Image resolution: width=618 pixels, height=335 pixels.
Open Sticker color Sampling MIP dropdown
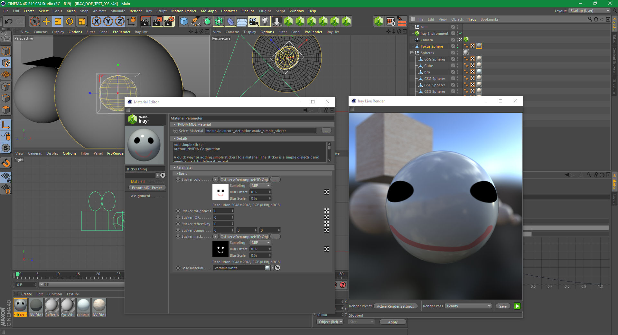260,186
